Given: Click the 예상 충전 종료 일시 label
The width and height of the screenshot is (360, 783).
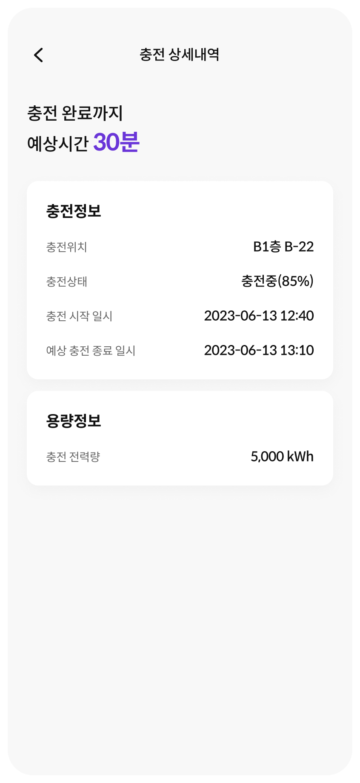Looking at the screenshot, I should [91, 351].
